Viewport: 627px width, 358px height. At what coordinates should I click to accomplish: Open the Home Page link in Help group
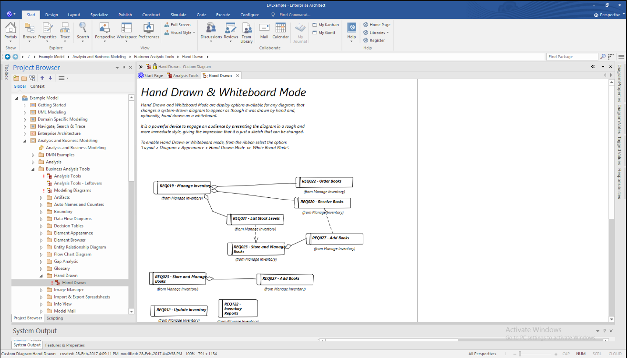coord(377,25)
